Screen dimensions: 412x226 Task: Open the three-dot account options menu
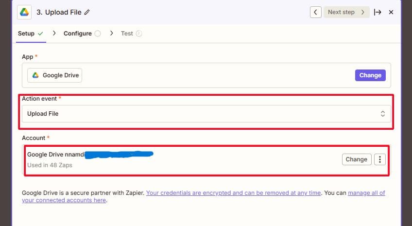point(379,159)
